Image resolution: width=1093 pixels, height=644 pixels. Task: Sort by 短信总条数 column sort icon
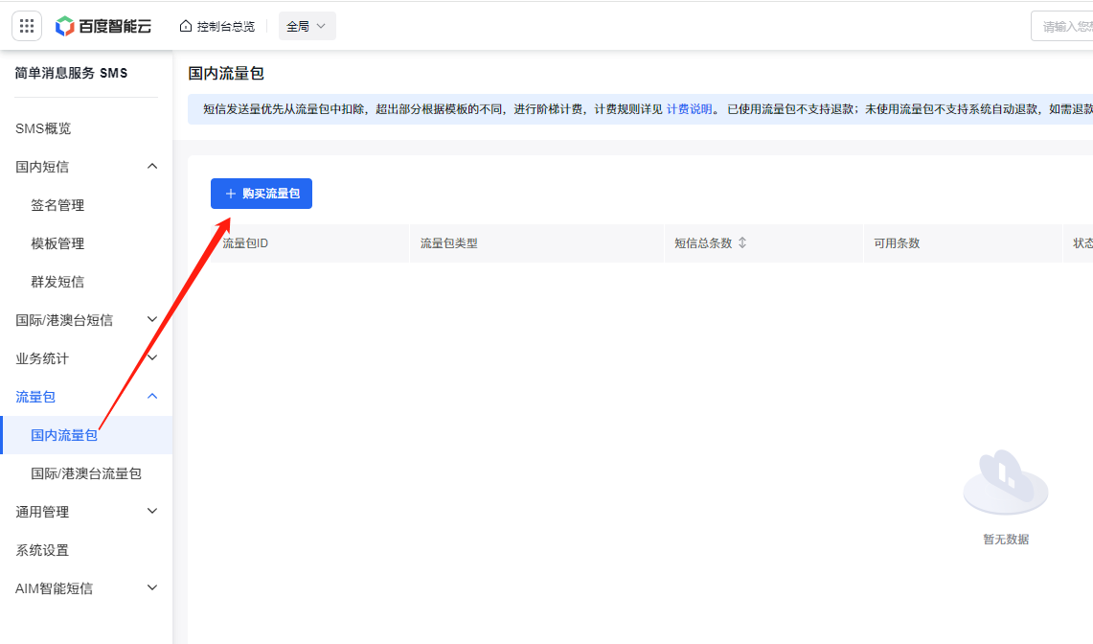click(x=742, y=242)
